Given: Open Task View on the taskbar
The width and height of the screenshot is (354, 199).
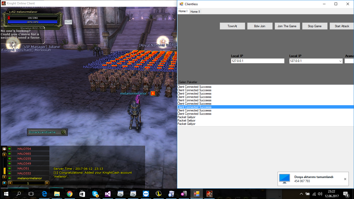Looking at the screenshot, I should point(31,194).
